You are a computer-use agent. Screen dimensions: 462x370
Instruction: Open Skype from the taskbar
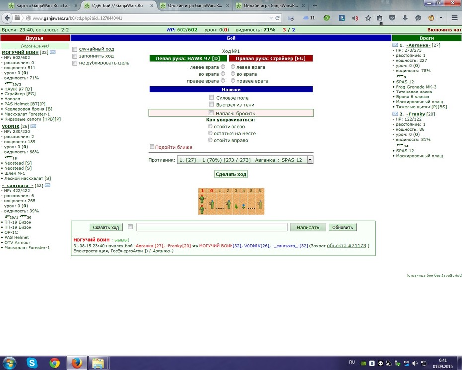coord(32,363)
